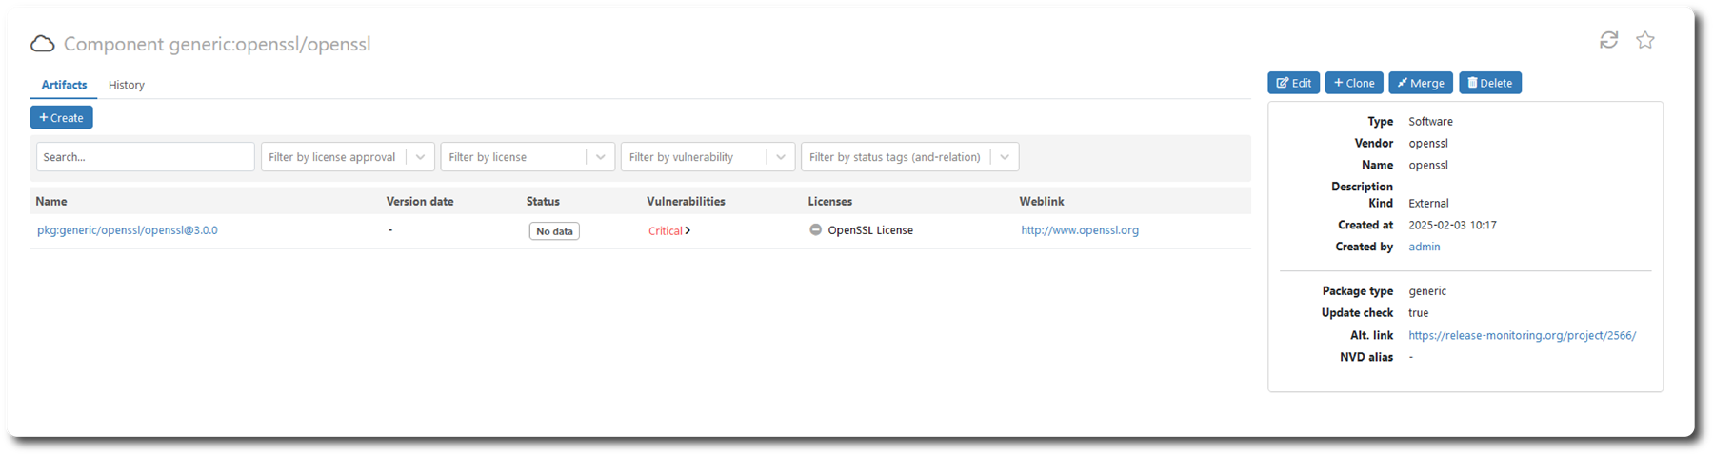Click the Edit button
The height and width of the screenshot is (456, 1714).
point(1293,83)
